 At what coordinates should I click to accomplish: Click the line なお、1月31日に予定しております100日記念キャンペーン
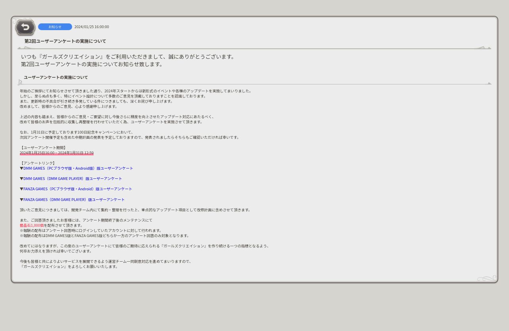point(77,132)
